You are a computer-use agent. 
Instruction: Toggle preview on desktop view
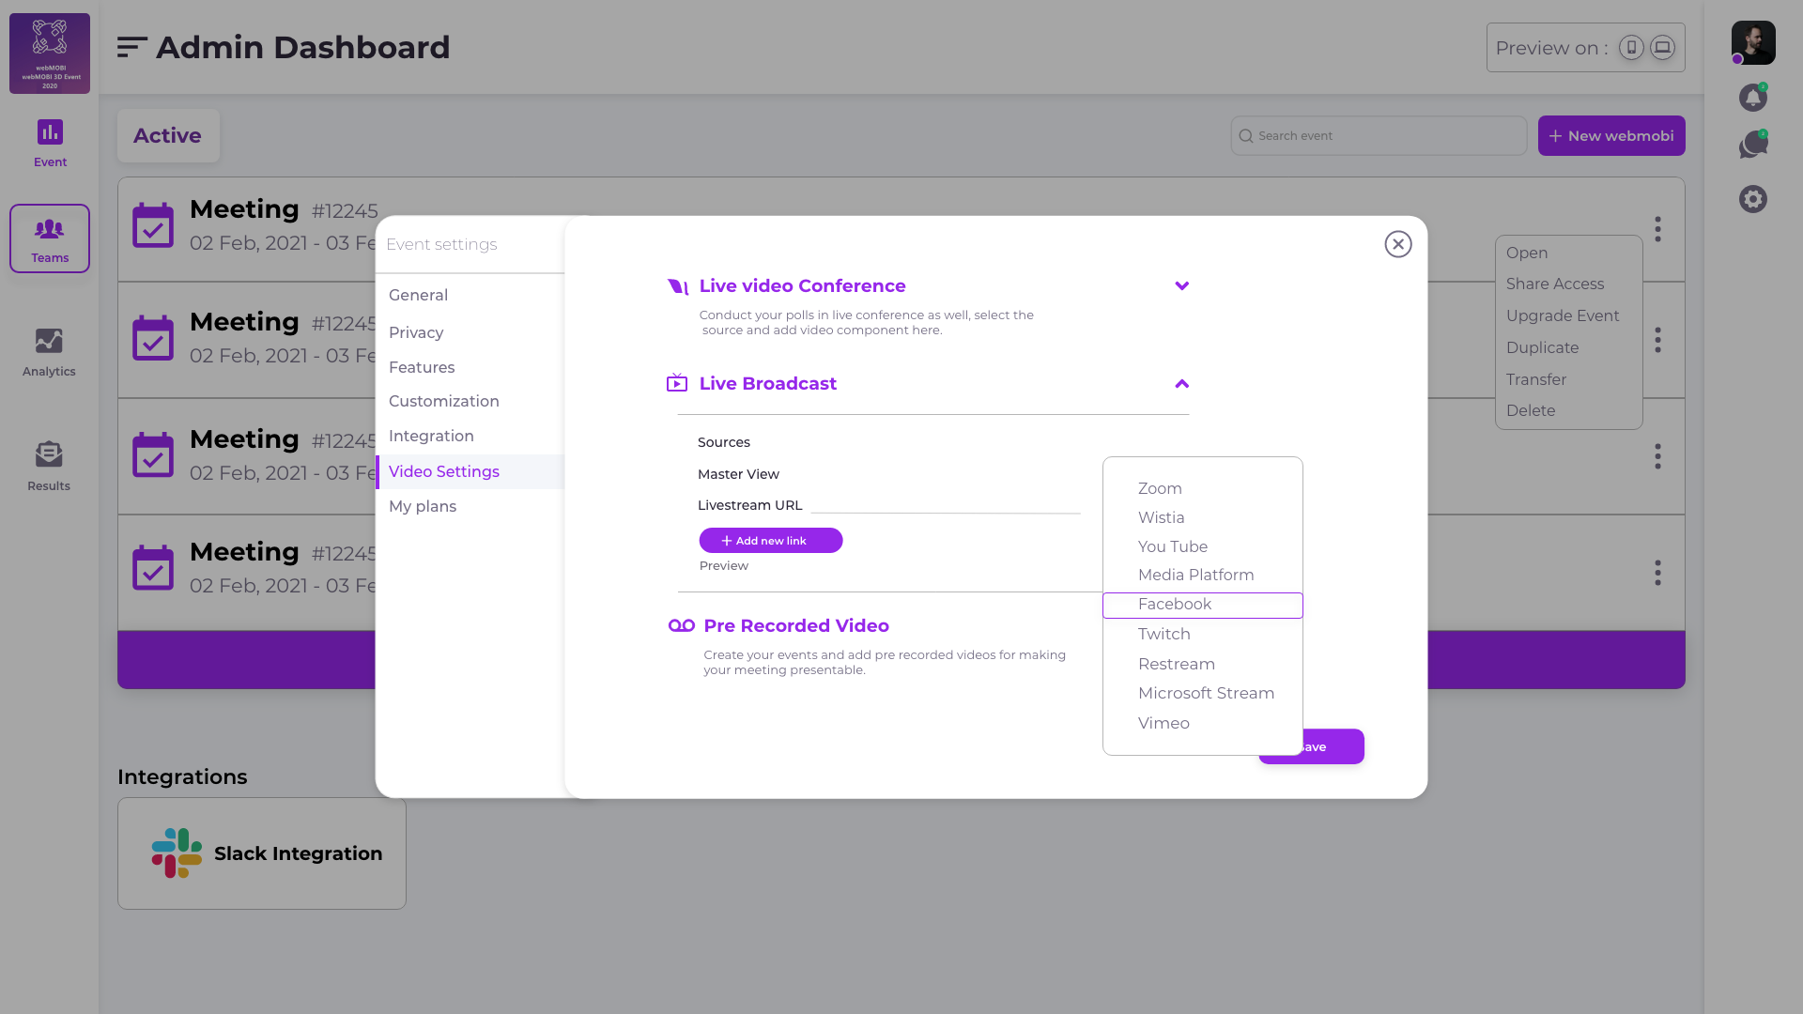coord(1663,48)
